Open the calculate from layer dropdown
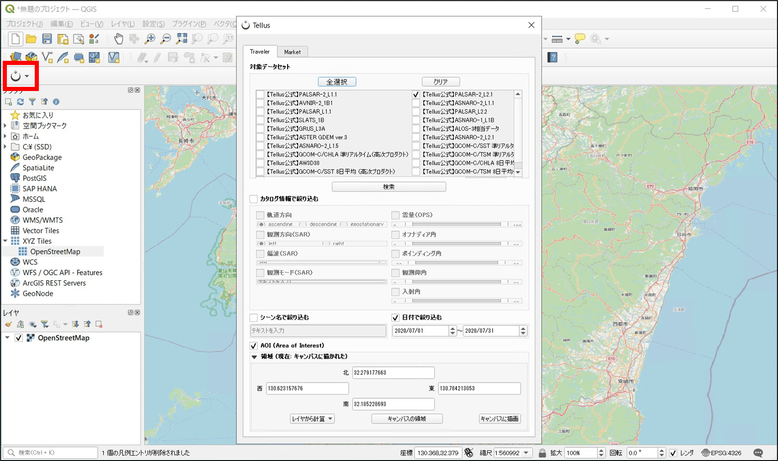This screenshot has width=778, height=461. click(x=312, y=419)
